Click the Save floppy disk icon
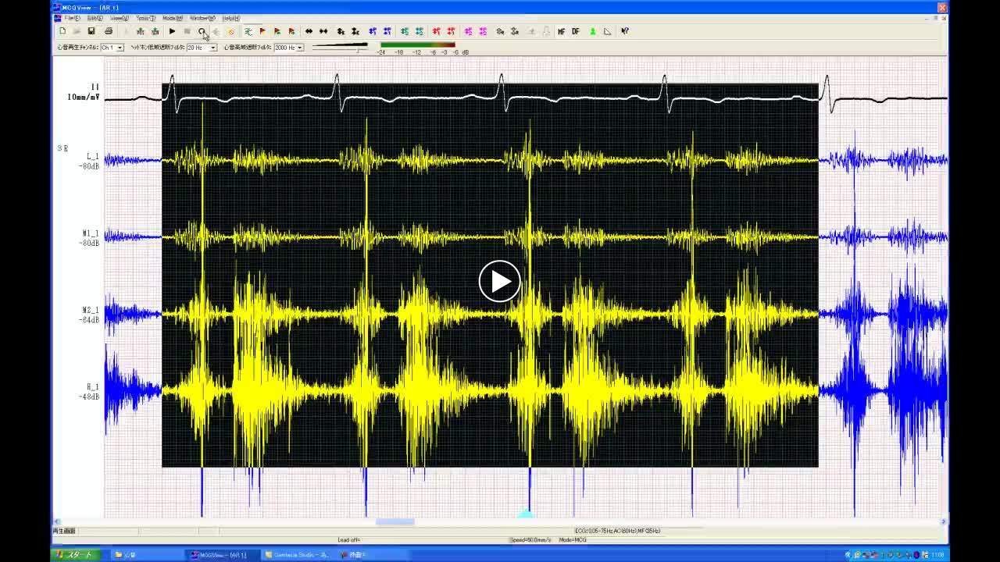Image resolution: width=1000 pixels, height=562 pixels. (x=91, y=31)
